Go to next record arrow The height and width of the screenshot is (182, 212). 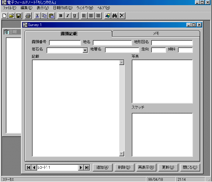click(x=81, y=167)
